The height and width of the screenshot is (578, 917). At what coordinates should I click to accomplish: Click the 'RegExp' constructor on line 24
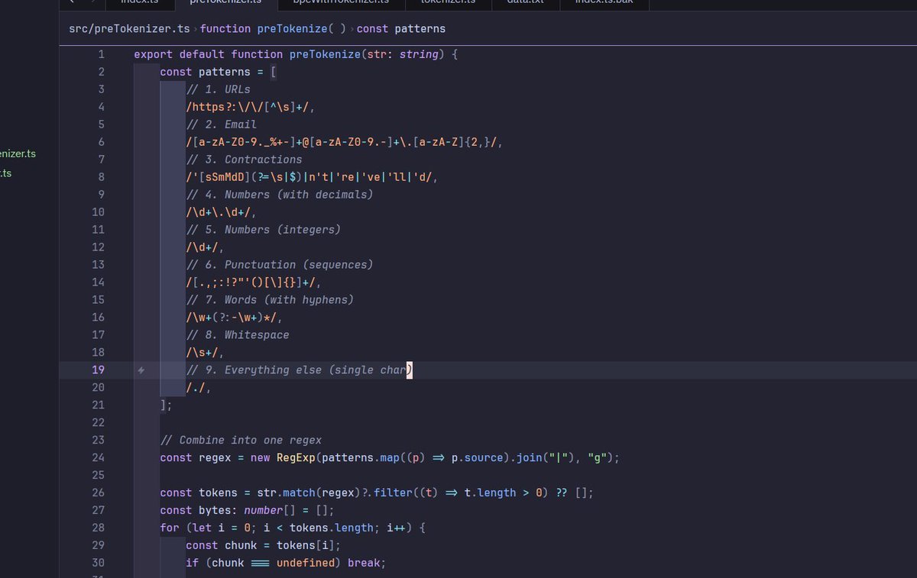(x=295, y=458)
